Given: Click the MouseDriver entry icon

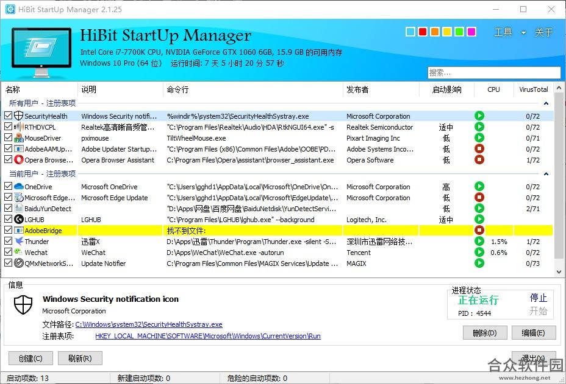Looking at the screenshot, I should 19,138.
